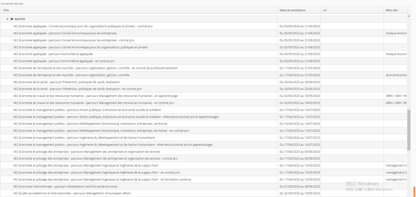Select M2 Economie de la santé - en contrat pro

[78, 89]
